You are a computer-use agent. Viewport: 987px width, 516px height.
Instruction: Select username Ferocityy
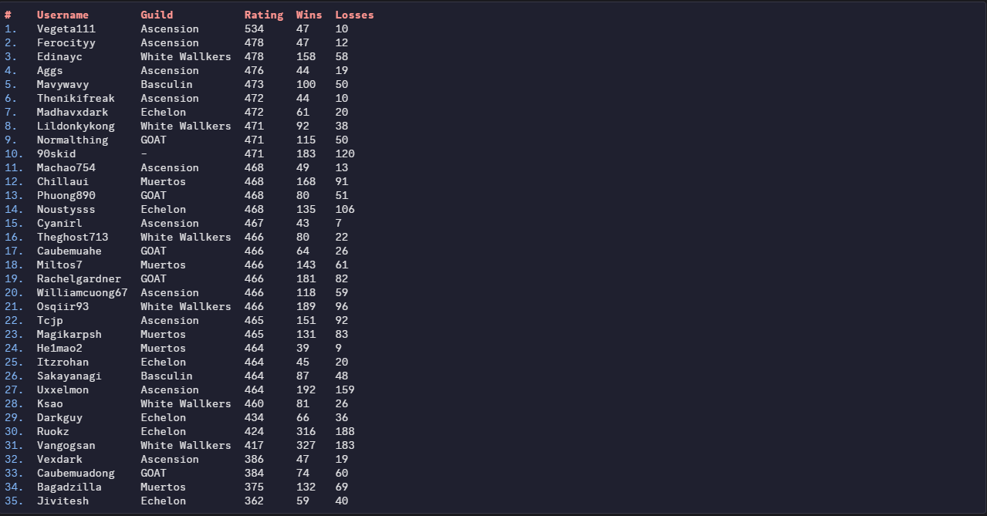[66, 42]
